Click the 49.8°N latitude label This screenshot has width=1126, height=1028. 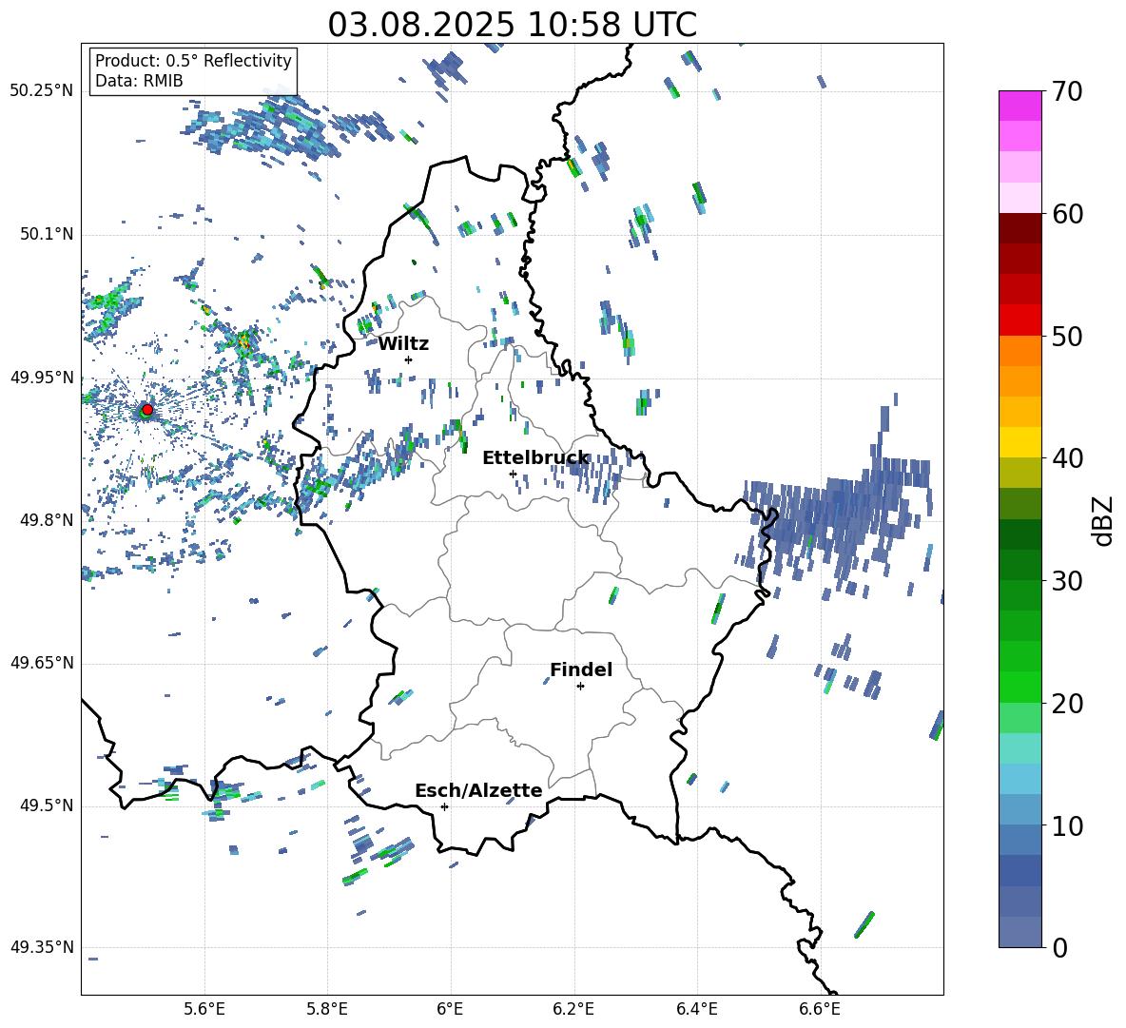[x=47, y=520]
